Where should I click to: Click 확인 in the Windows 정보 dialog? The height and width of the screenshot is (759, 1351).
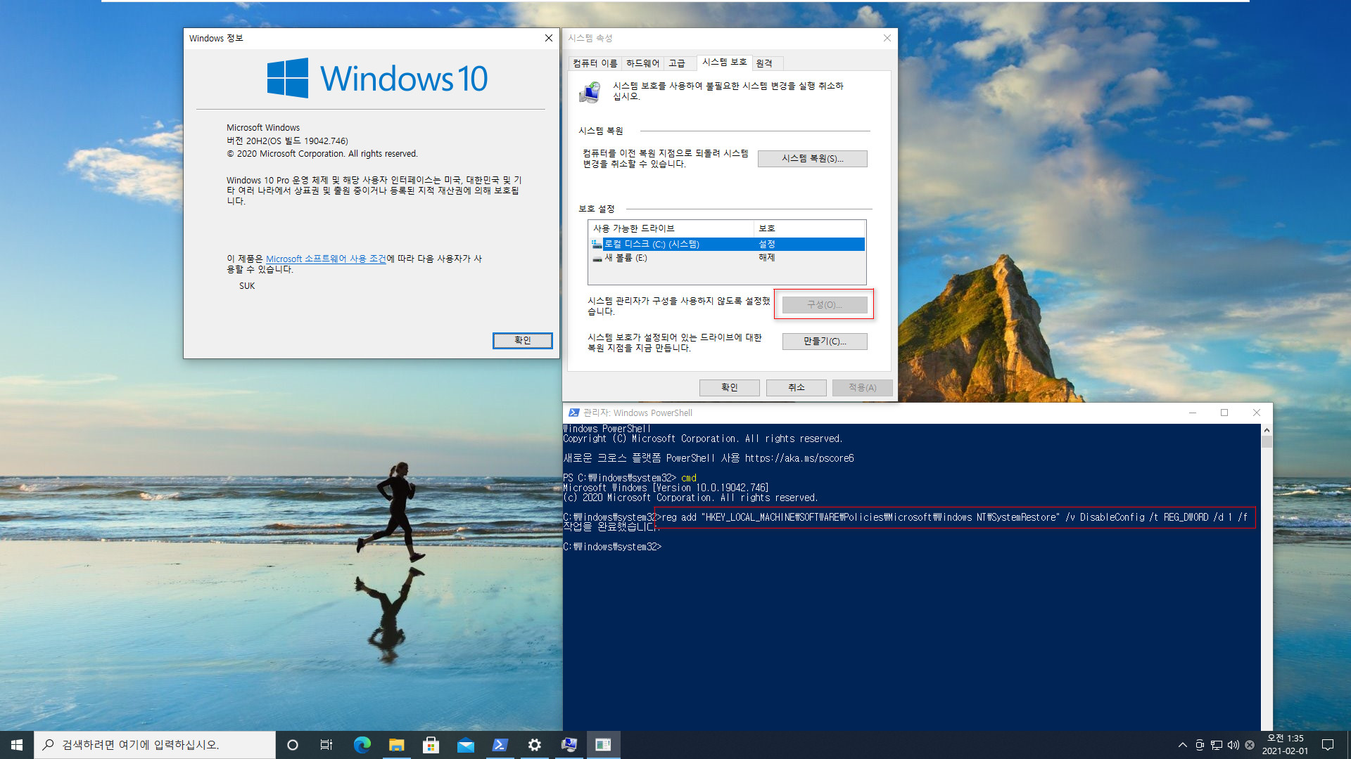522,340
